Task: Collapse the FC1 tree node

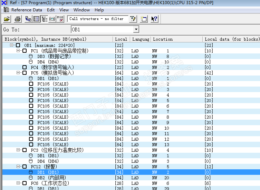Action: click(18, 51)
